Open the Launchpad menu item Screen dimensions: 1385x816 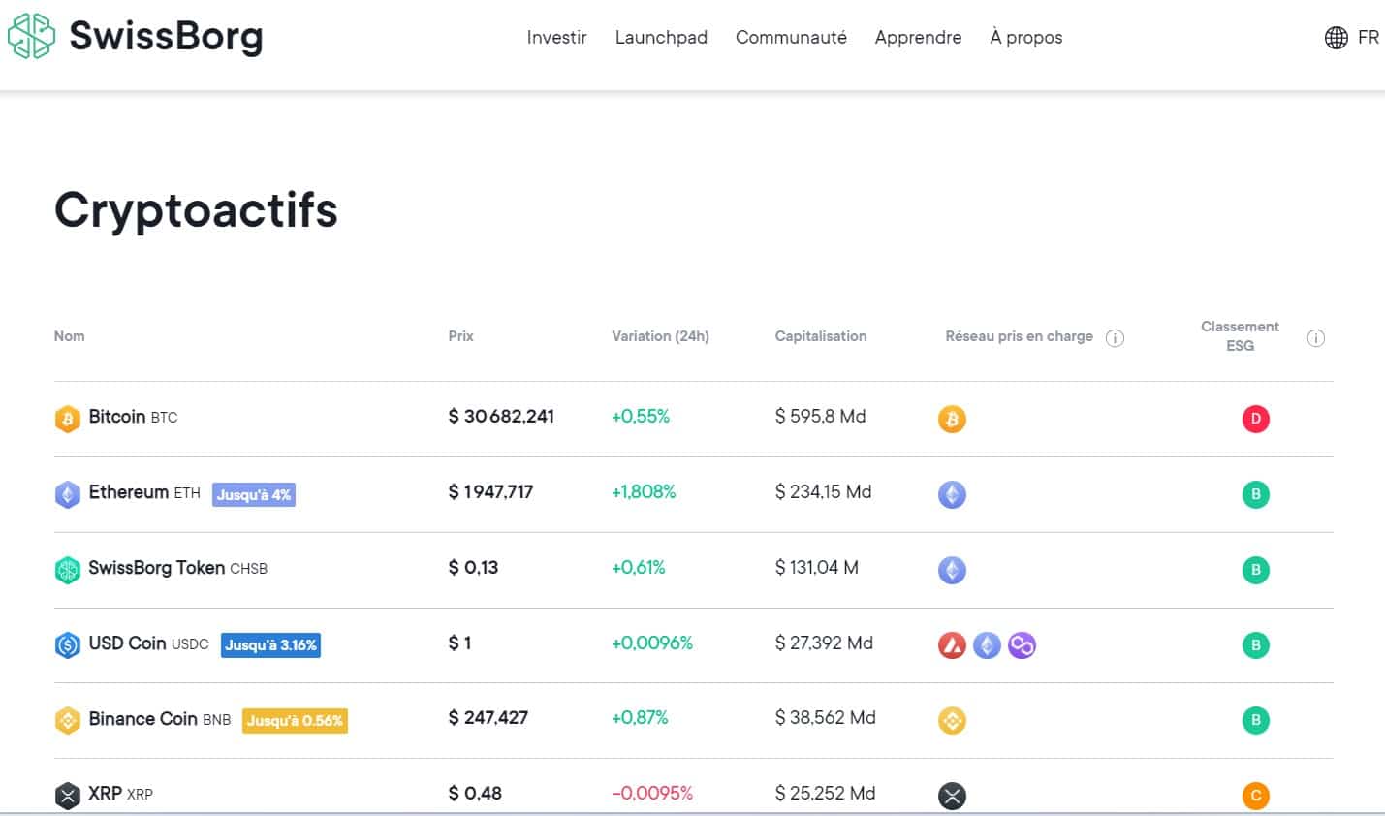click(x=661, y=37)
